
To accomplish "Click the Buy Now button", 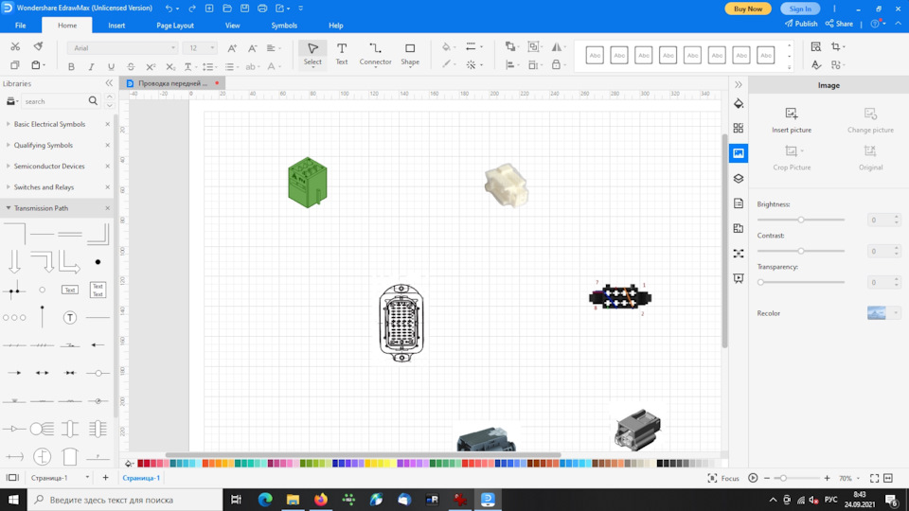I will point(748,9).
